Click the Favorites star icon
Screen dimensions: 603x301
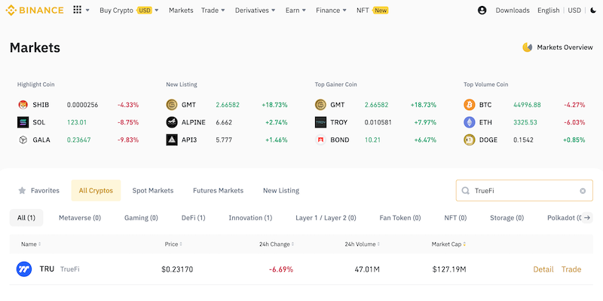click(23, 190)
